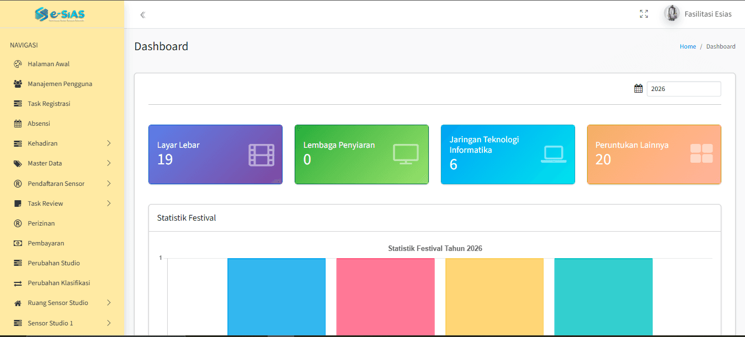The image size is (745, 337).
Task: Click the teal bar in festival chart
Action: point(603,297)
